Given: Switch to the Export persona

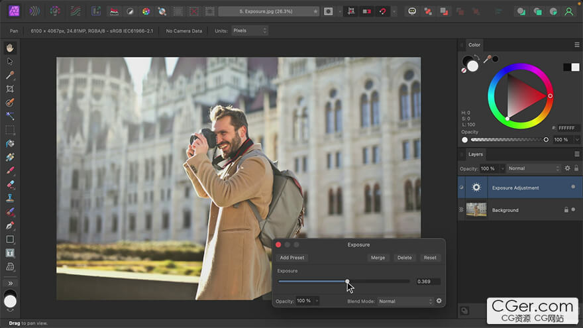Looking at the screenshot, I should (x=96, y=11).
